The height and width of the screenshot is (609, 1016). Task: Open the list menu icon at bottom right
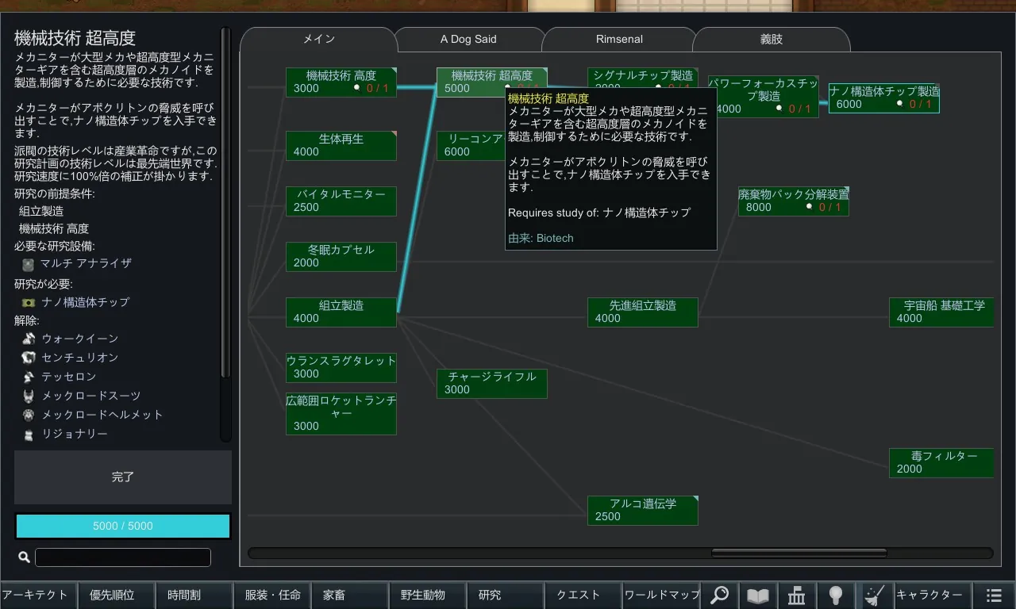(994, 595)
